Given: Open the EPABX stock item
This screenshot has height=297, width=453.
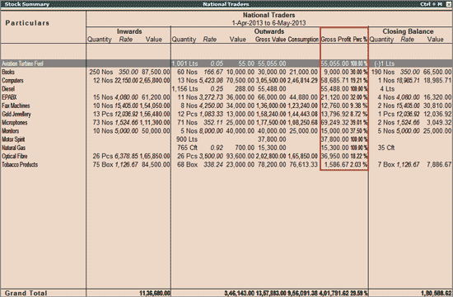Looking at the screenshot, I should click(x=9, y=97).
